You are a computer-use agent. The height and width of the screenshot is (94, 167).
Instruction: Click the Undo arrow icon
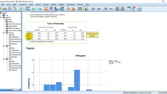coord(34,9)
